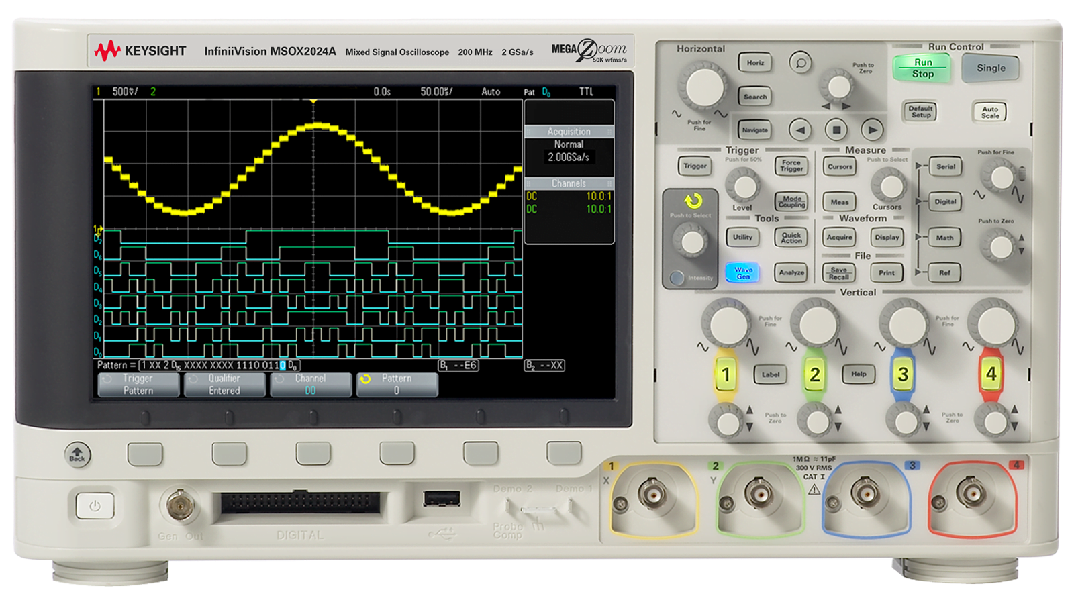The width and height of the screenshot is (1074, 604).
Task: Open the Horiz menu button
Action: [x=755, y=63]
